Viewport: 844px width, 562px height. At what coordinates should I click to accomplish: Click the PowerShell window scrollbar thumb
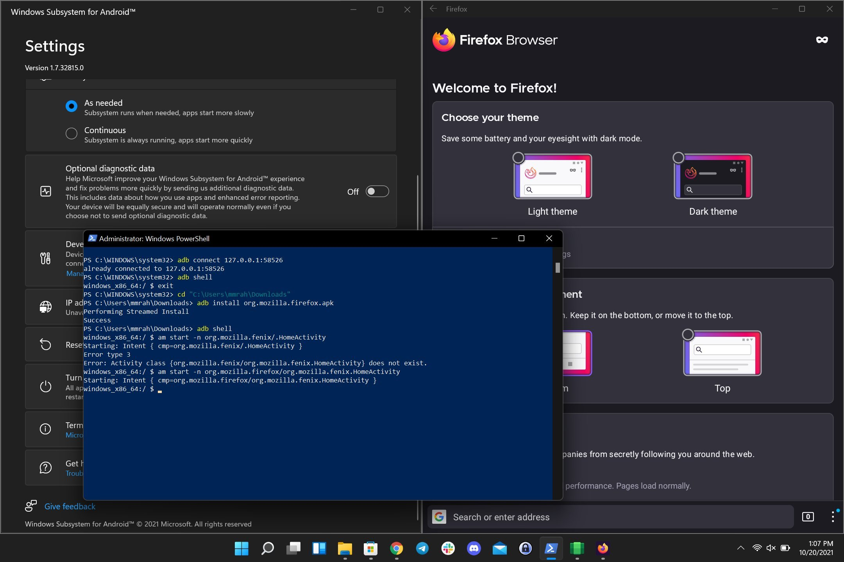(558, 267)
